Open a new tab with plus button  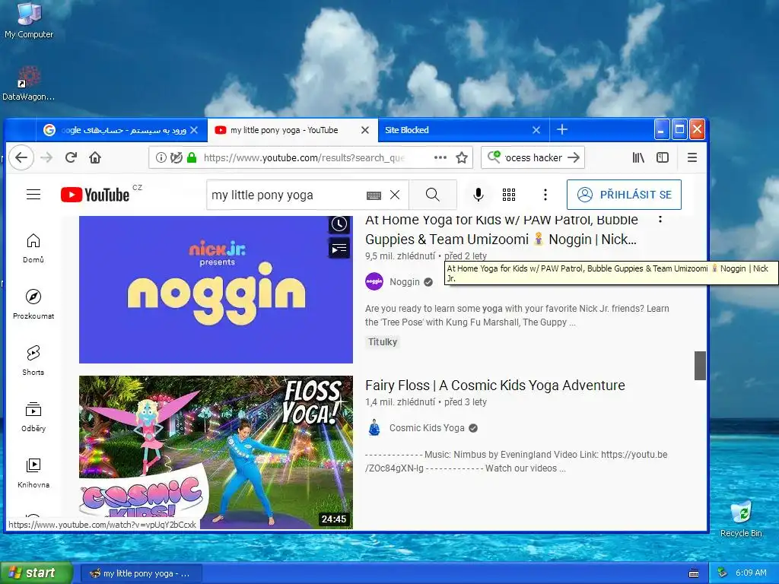(x=562, y=129)
